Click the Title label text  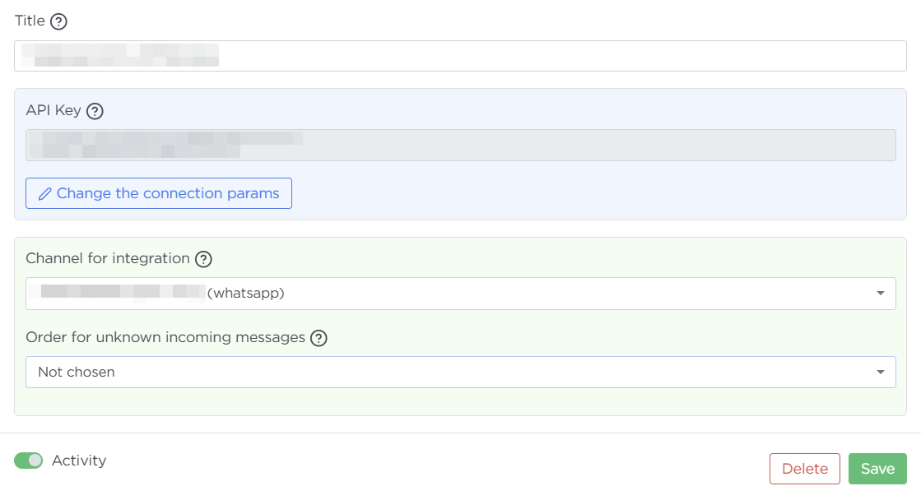pos(30,21)
